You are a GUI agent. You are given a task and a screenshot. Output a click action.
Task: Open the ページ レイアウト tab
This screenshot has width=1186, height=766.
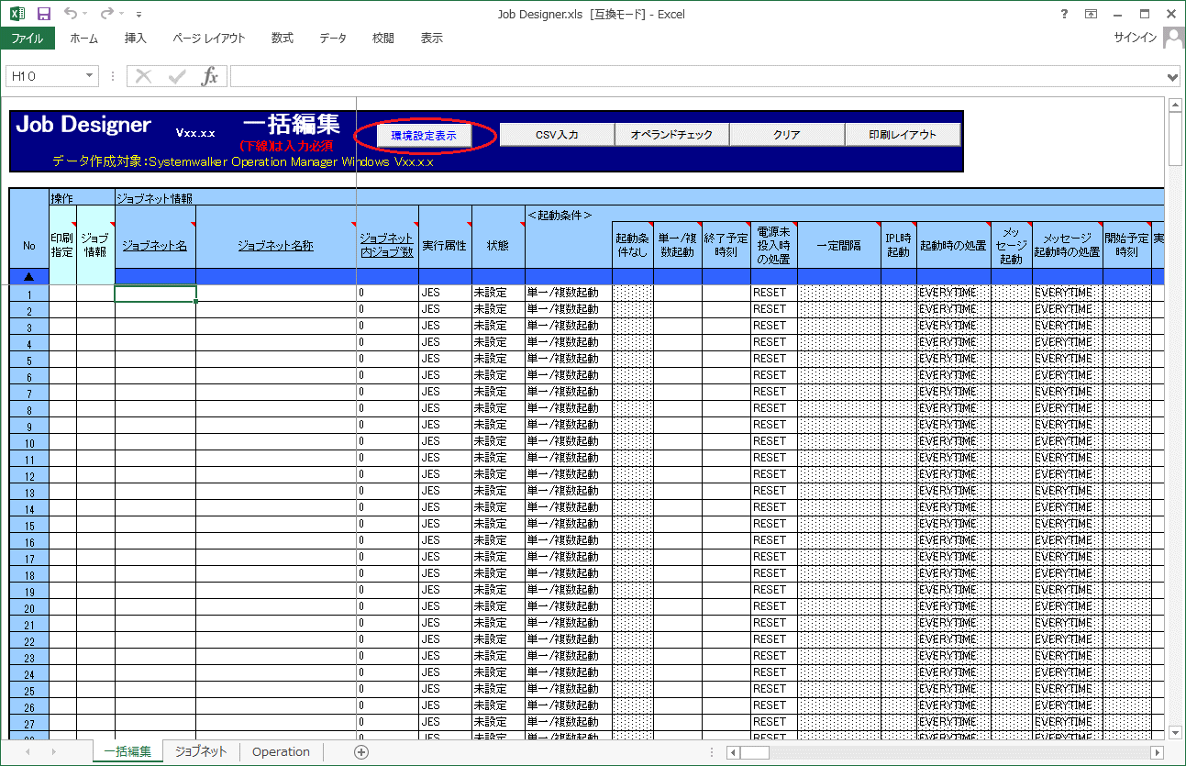click(x=209, y=39)
